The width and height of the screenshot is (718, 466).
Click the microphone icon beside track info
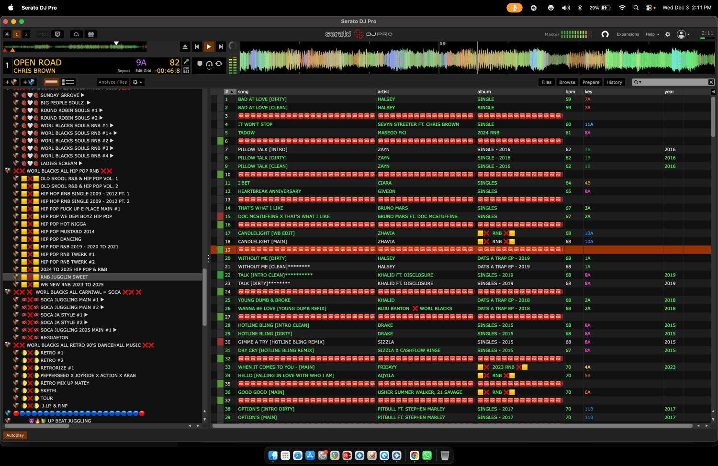pos(186,62)
